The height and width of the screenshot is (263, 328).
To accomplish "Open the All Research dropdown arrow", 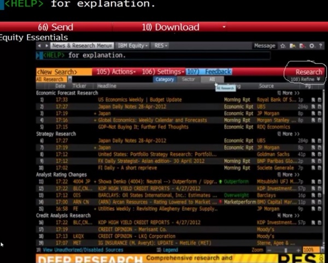I will click(x=69, y=79).
